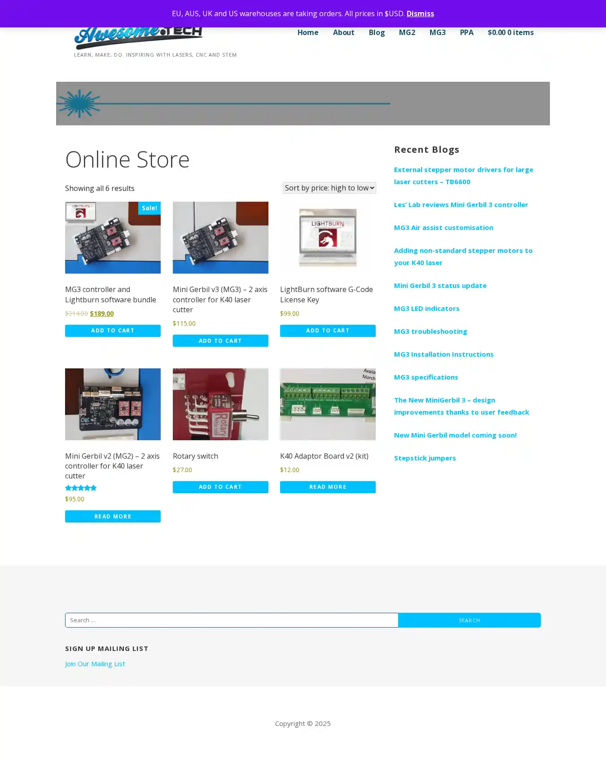This screenshot has width=606, height=761.
Task: Click the Sale! badge on MG3 bundle
Action: click(149, 208)
